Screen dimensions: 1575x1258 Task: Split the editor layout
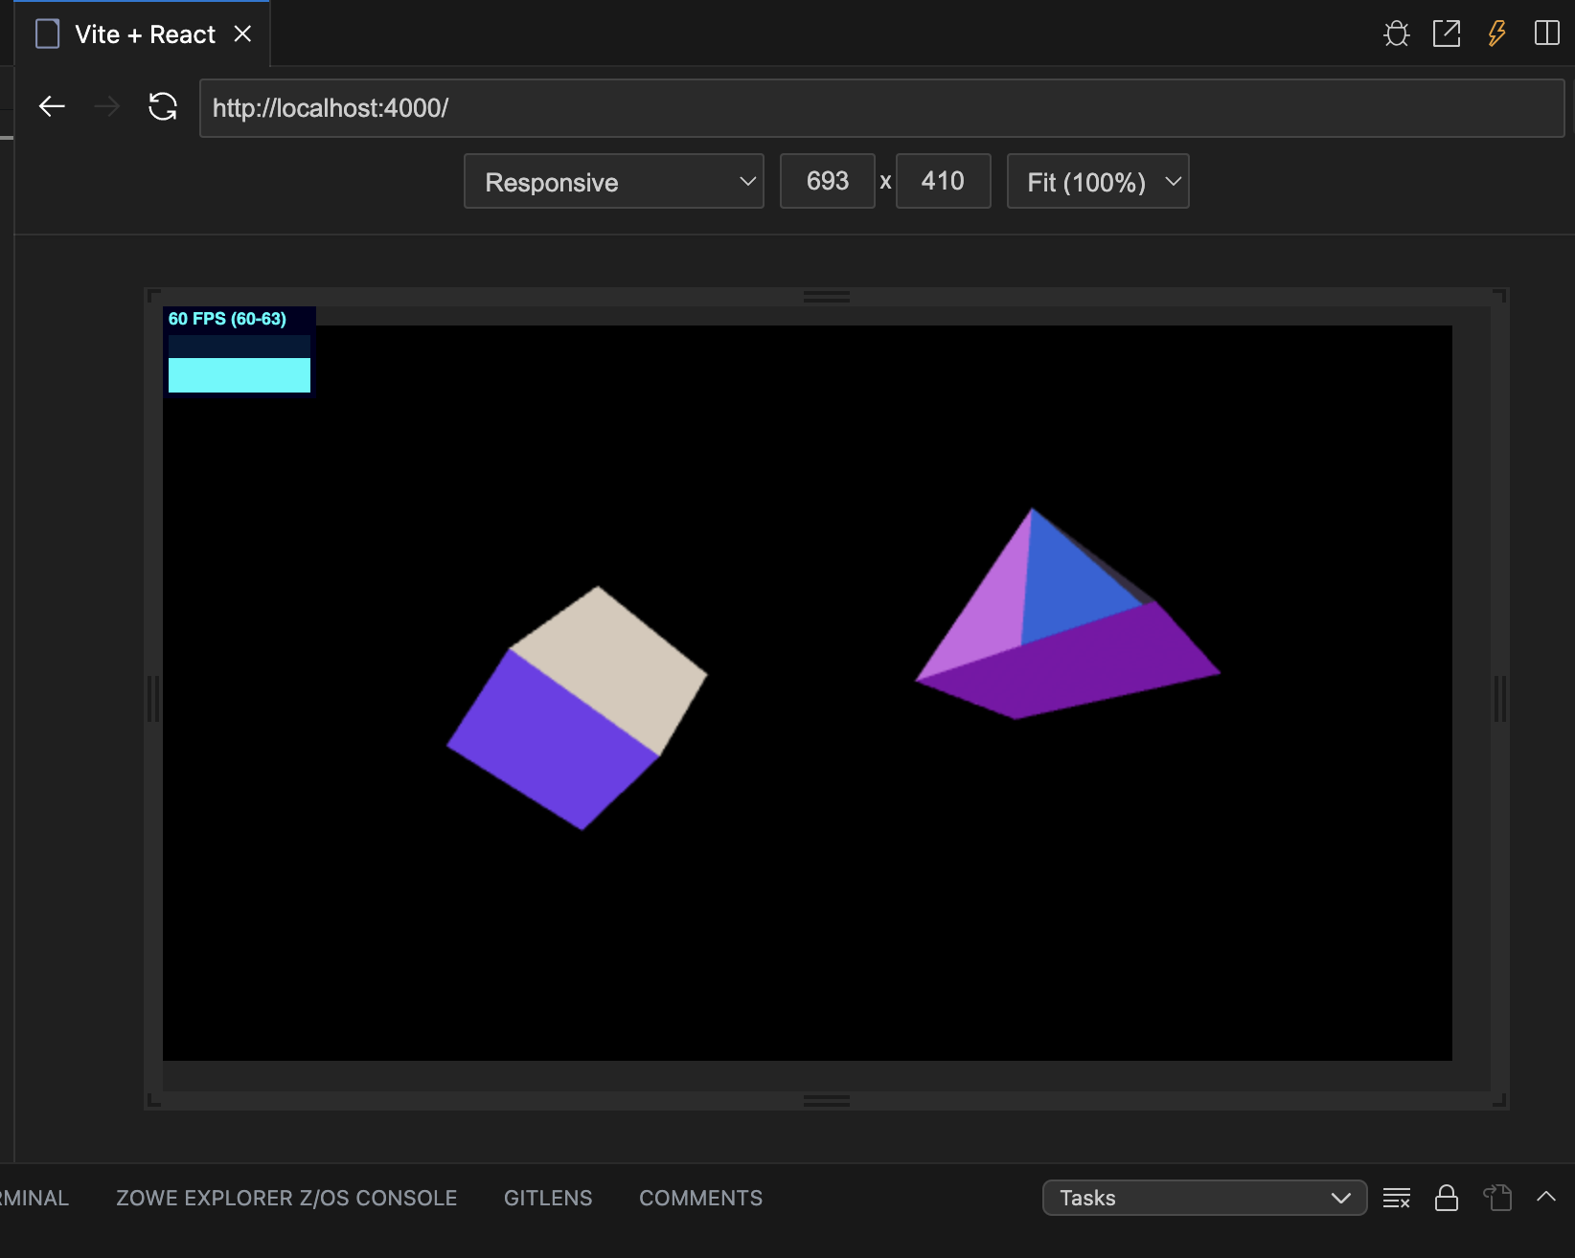tap(1546, 34)
